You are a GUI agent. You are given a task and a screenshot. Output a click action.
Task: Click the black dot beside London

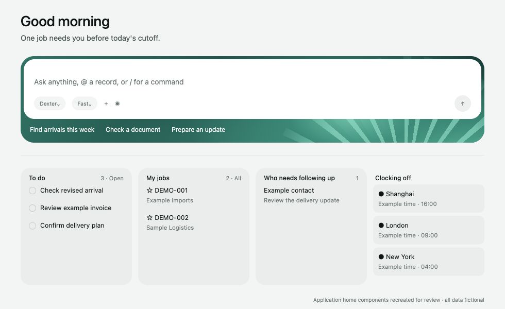click(x=381, y=226)
